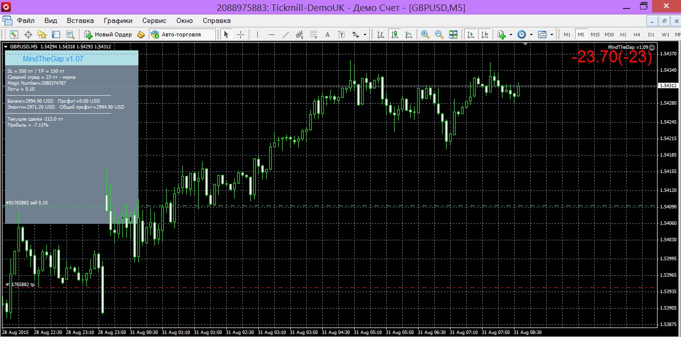Open the Navigator folder-star icon
681x337 pixels.
point(42,34)
